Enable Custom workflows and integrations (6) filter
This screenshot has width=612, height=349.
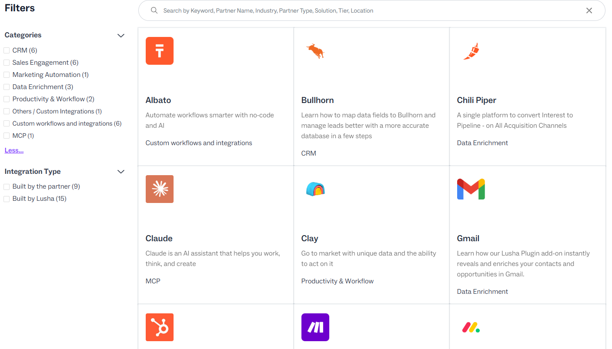click(7, 123)
